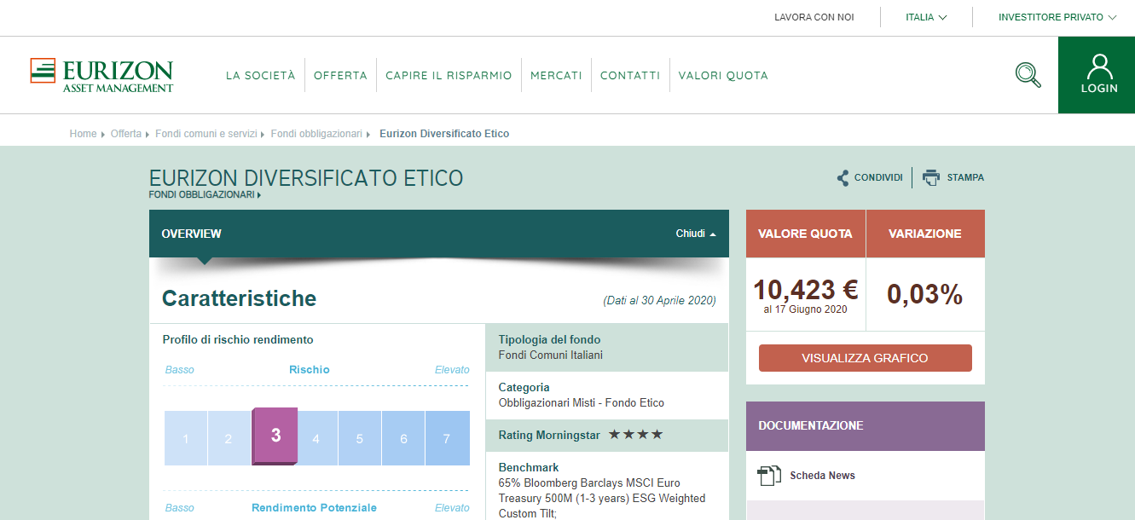Go to Lavora con noi link
The width and height of the screenshot is (1135, 520).
tap(814, 17)
